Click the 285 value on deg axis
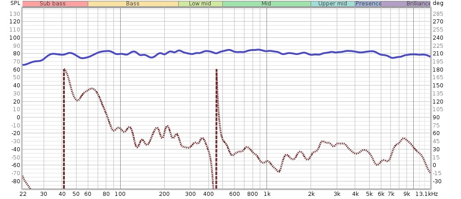 (437, 14)
